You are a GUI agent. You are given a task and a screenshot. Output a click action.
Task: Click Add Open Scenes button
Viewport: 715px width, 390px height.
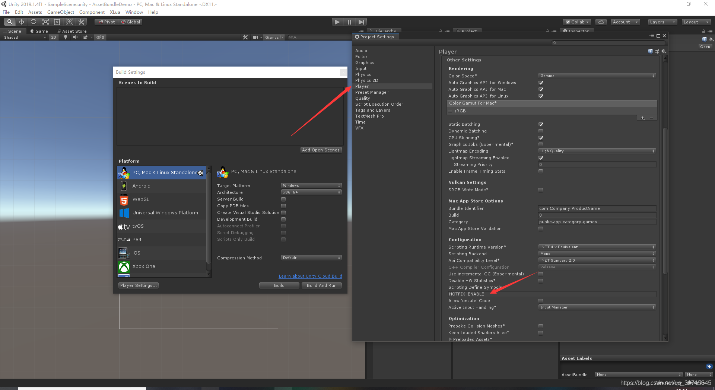321,150
